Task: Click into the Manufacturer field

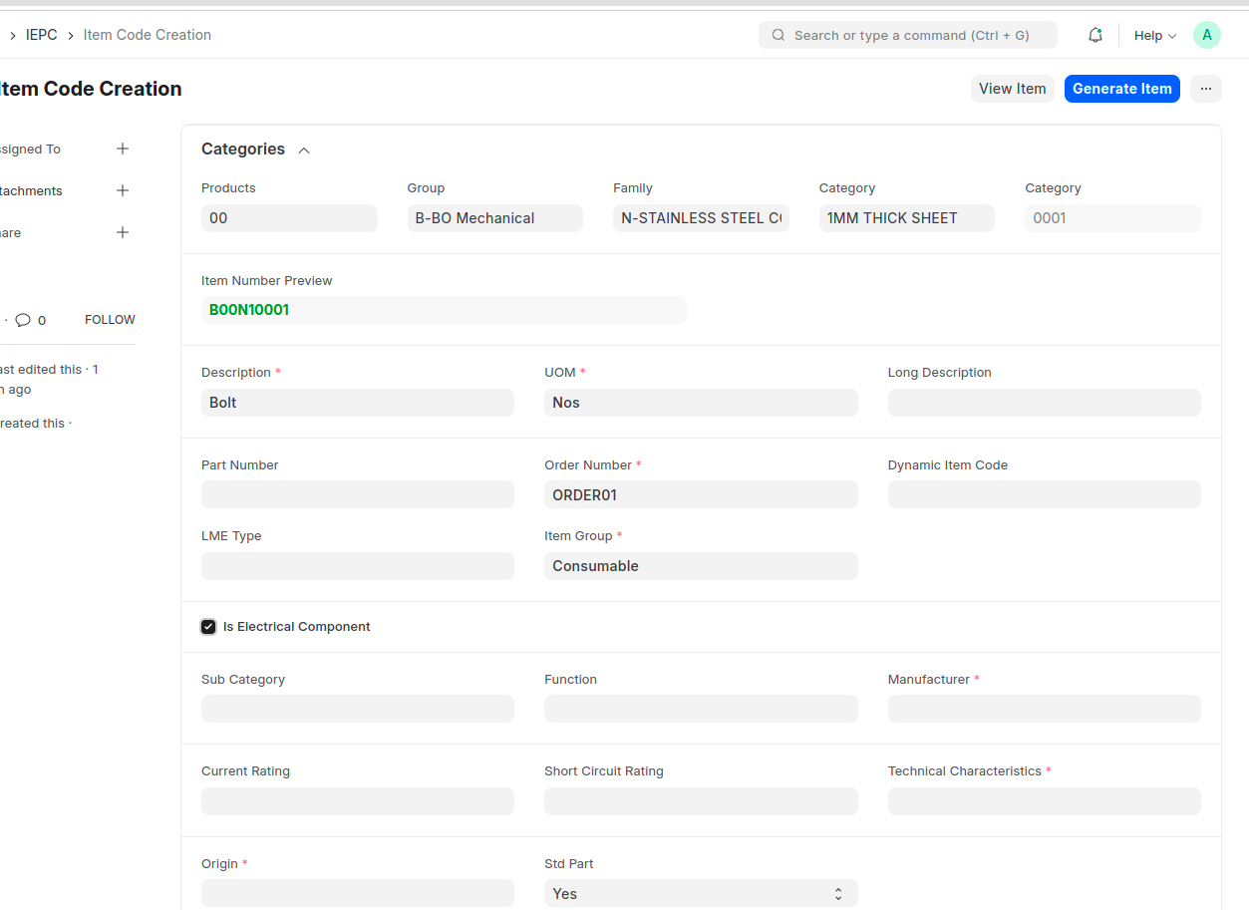Action: pyautogui.click(x=1044, y=709)
